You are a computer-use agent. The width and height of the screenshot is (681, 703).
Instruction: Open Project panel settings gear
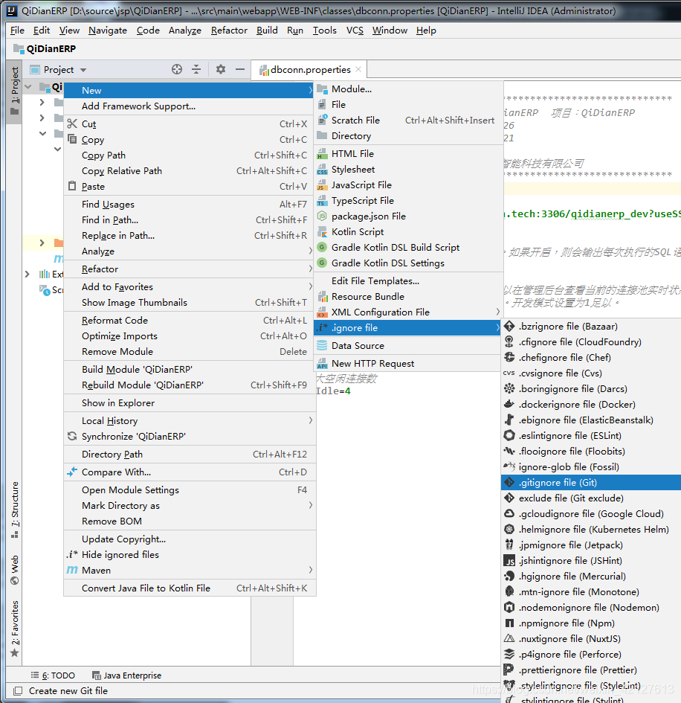[x=220, y=69]
